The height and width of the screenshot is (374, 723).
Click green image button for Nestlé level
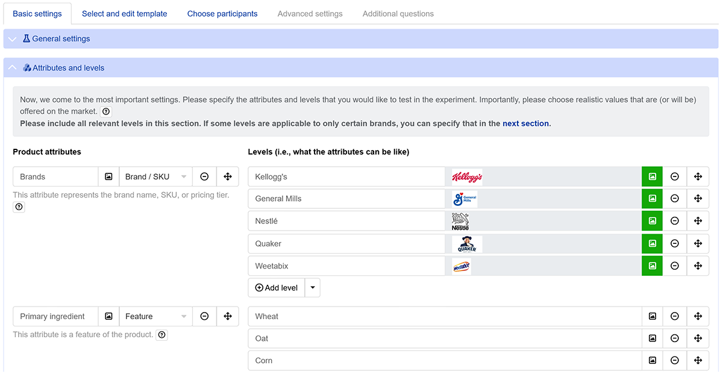[652, 221]
